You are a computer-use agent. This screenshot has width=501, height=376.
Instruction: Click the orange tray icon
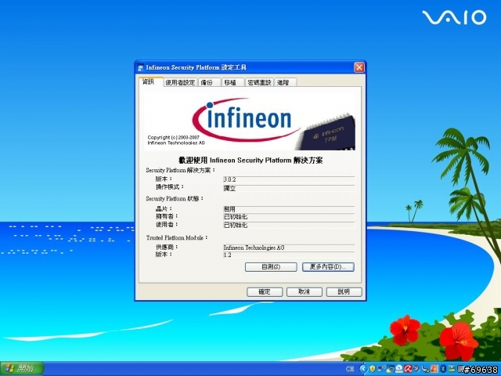pos(434,369)
